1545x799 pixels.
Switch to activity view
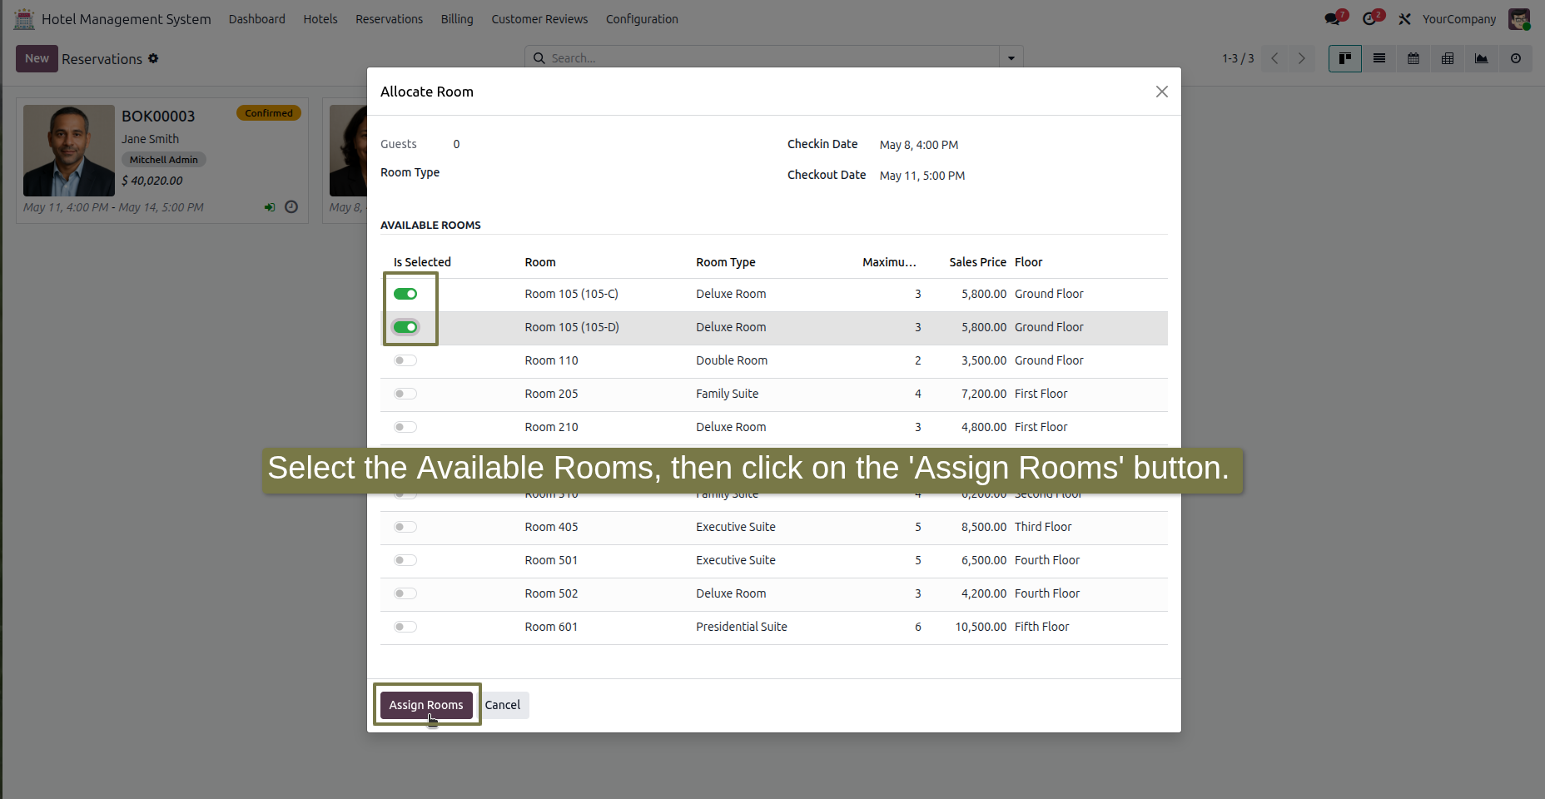pos(1516,58)
